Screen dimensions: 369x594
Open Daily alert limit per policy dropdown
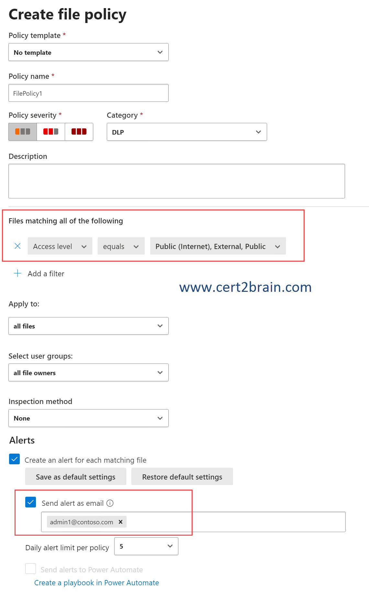tap(146, 546)
